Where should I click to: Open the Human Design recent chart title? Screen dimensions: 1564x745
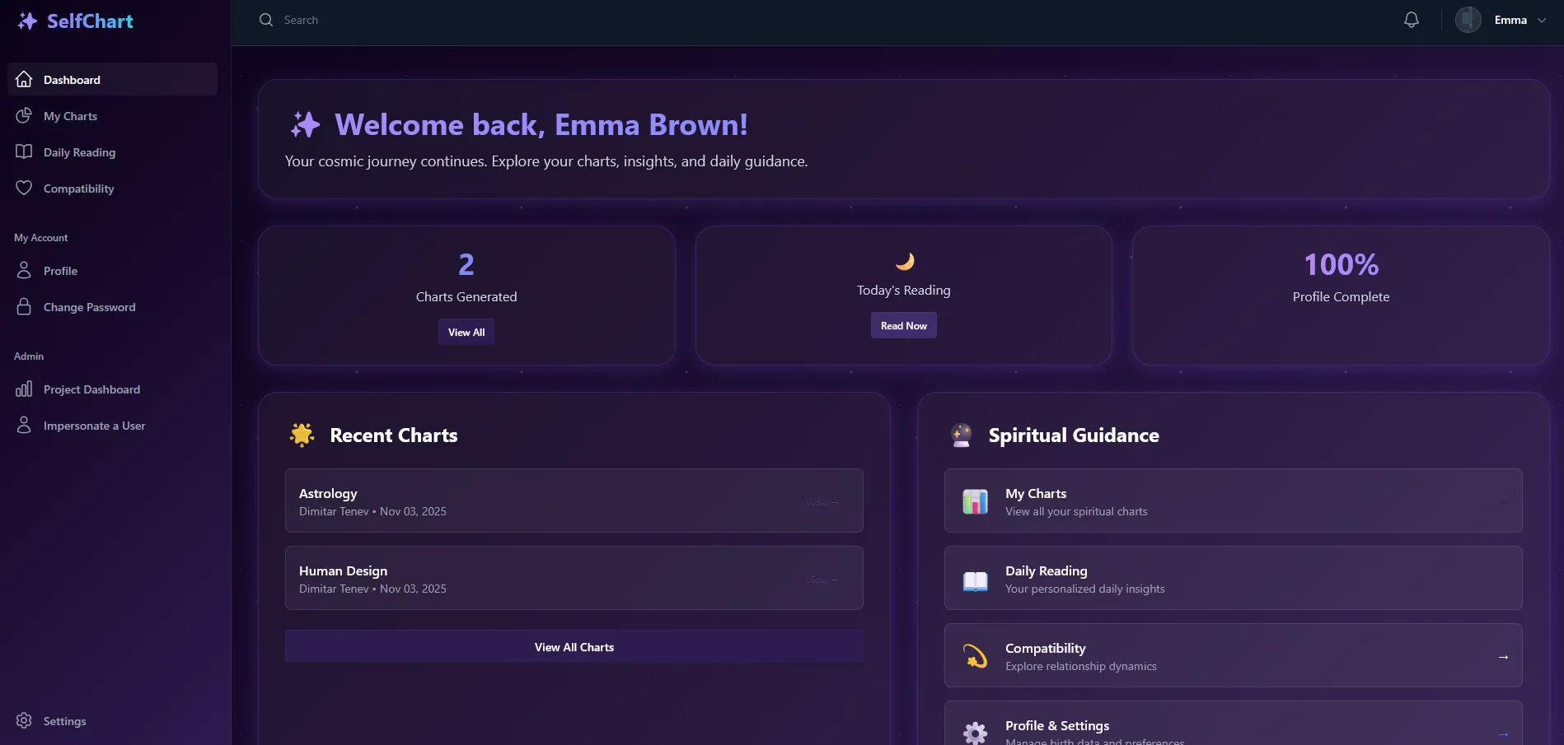click(343, 570)
